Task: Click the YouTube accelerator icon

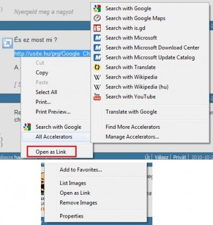Action: tap(97, 97)
